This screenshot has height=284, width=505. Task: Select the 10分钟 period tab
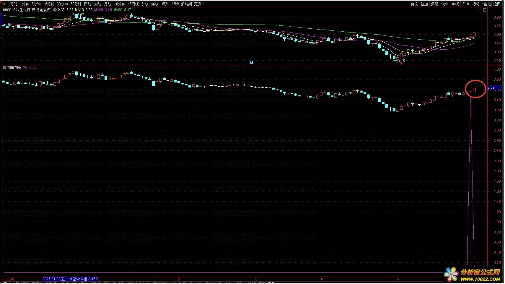point(120,4)
